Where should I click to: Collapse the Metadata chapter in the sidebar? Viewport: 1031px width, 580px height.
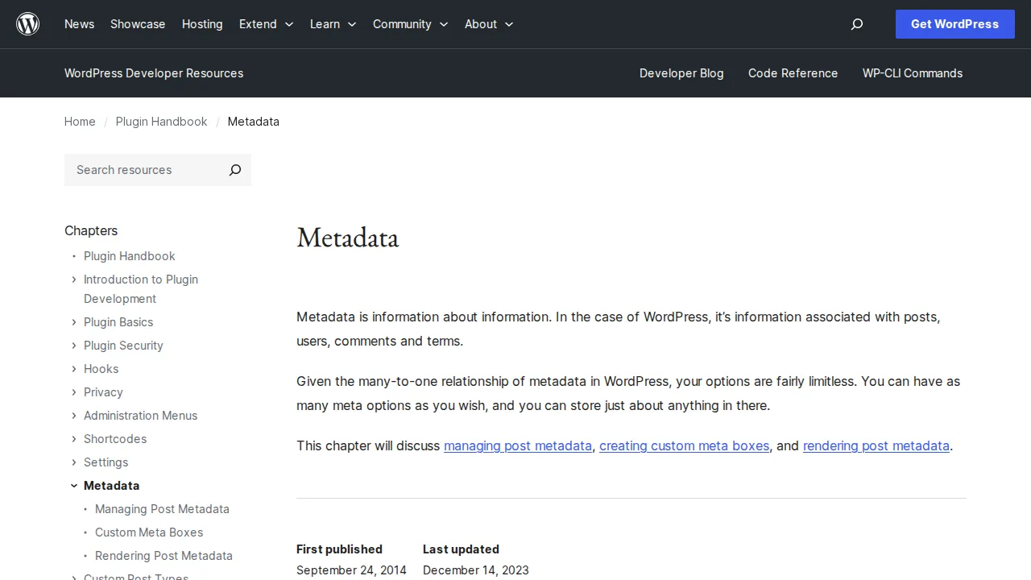74,485
